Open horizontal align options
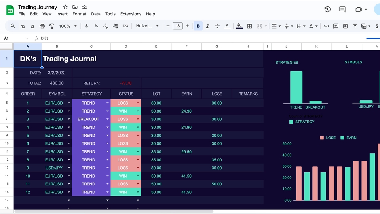Image resolution: width=380 pixels, height=214 pixels. coord(276,26)
